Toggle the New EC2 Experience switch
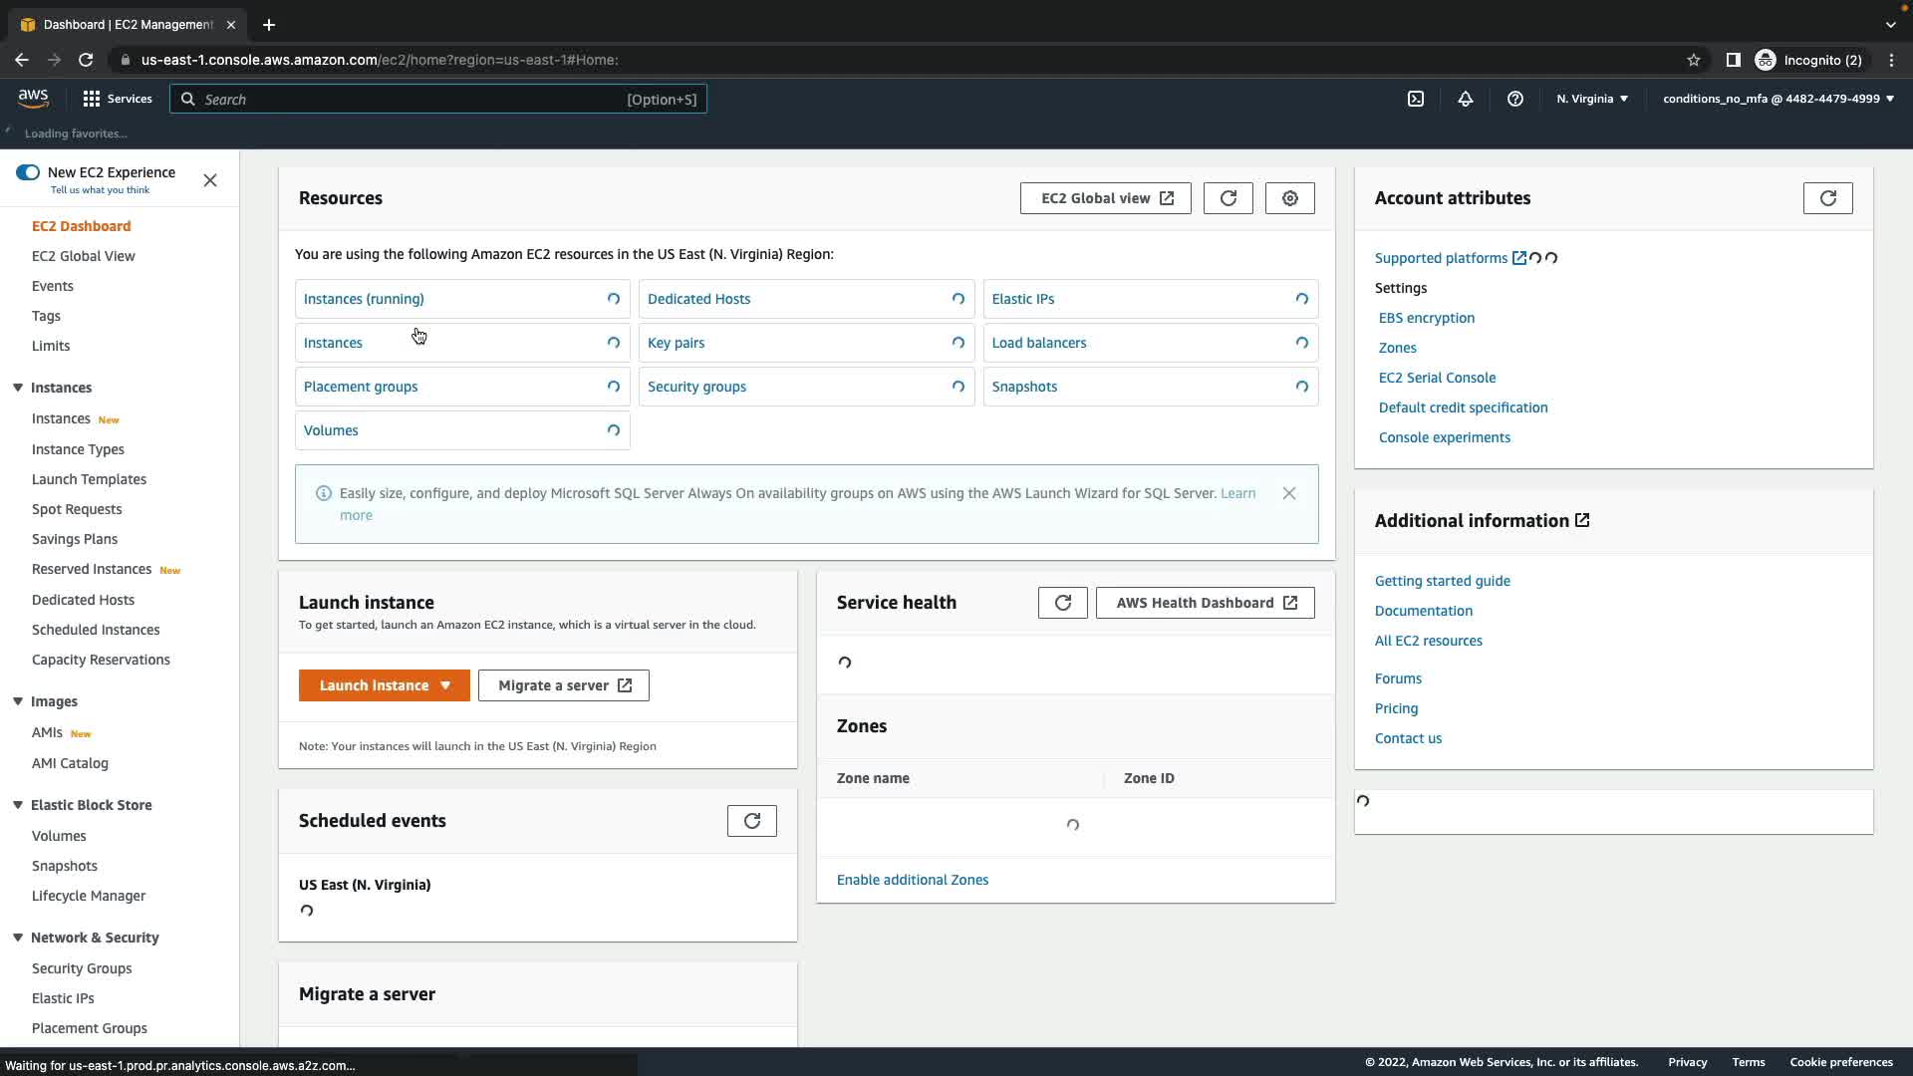Viewport: 1913px width, 1076px height. pos(28,172)
